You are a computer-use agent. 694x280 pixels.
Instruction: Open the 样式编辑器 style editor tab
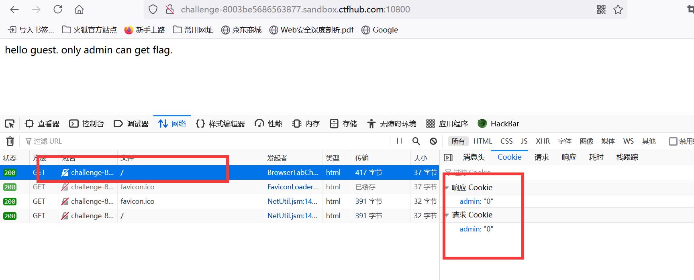pyautogui.click(x=220, y=124)
